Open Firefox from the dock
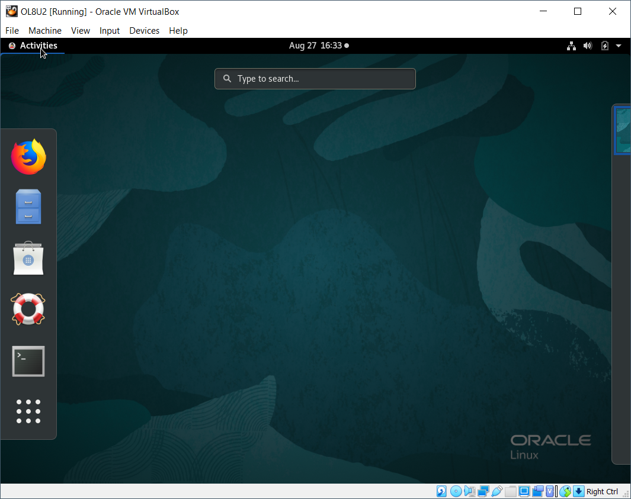The image size is (631, 499). pyautogui.click(x=28, y=156)
